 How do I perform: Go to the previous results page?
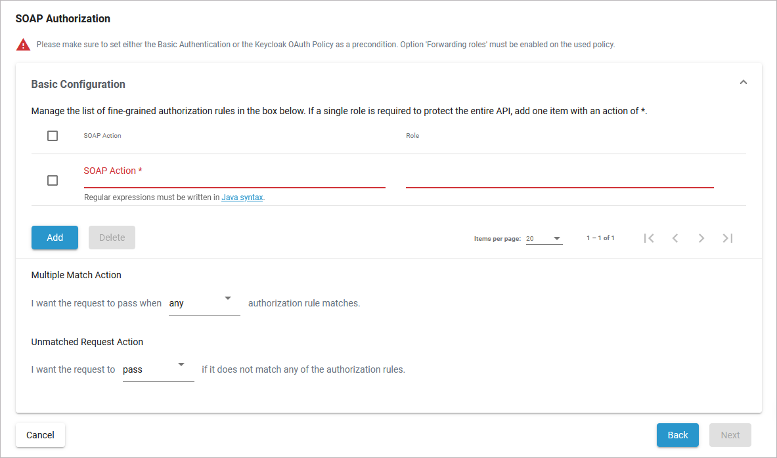[675, 238]
